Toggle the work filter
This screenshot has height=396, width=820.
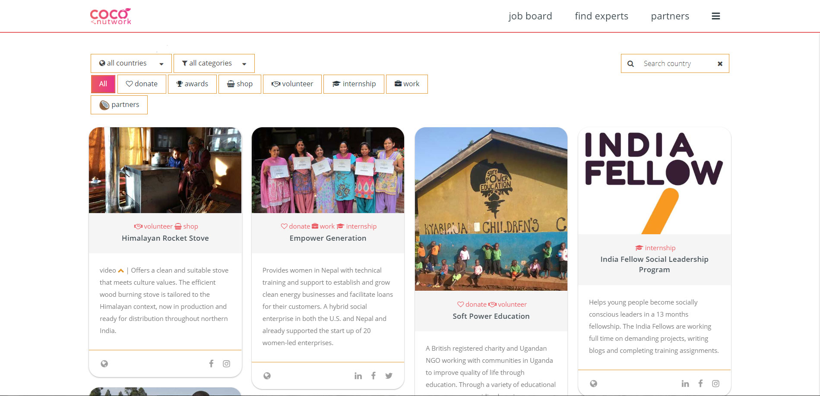tap(407, 84)
